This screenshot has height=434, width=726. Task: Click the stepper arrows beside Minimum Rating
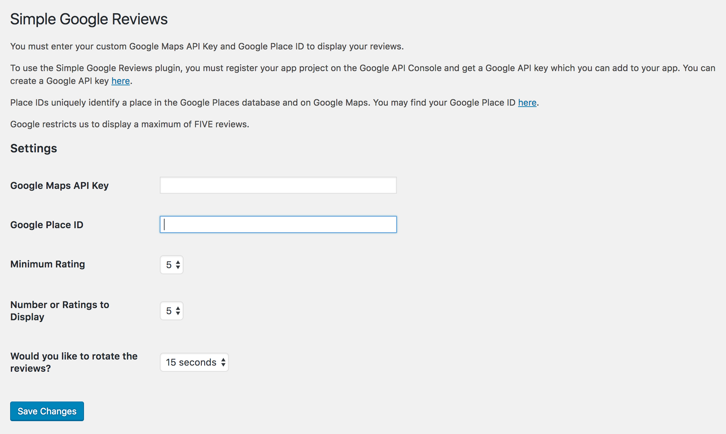pos(177,264)
